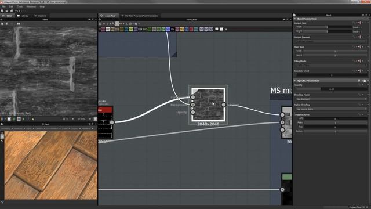Click the pin icon at end of node toolbar
Image resolution: width=371 pixels, height=209 pixels.
click(226, 29)
